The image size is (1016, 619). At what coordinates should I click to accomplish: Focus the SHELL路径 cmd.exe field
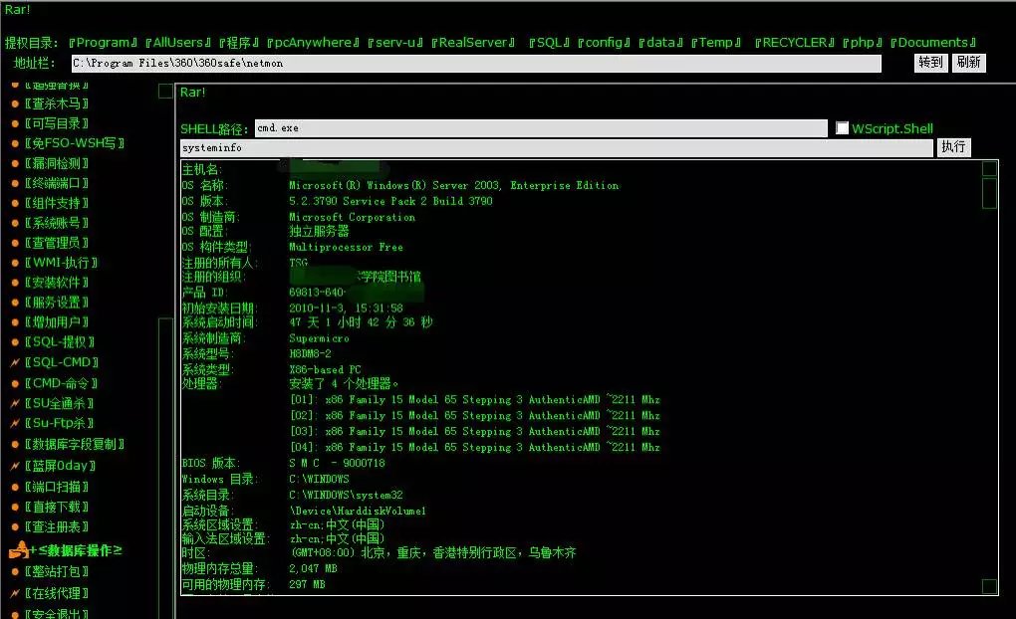pyautogui.click(x=541, y=128)
